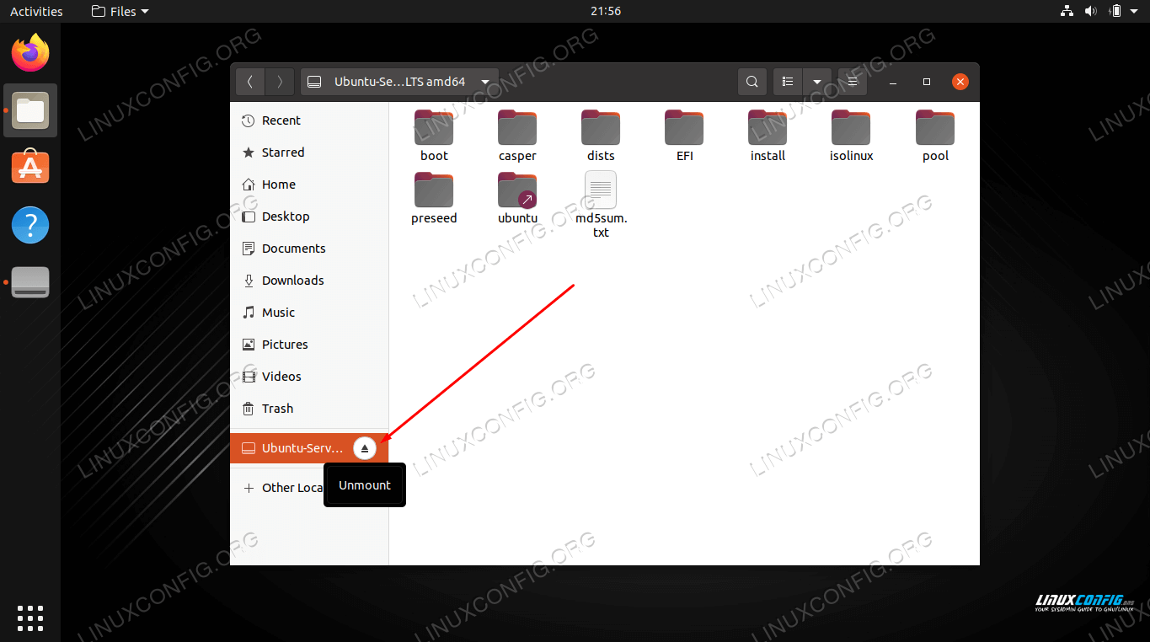This screenshot has width=1150, height=642.
Task: Open the search magnifier in the header
Action: coord(752,82)
